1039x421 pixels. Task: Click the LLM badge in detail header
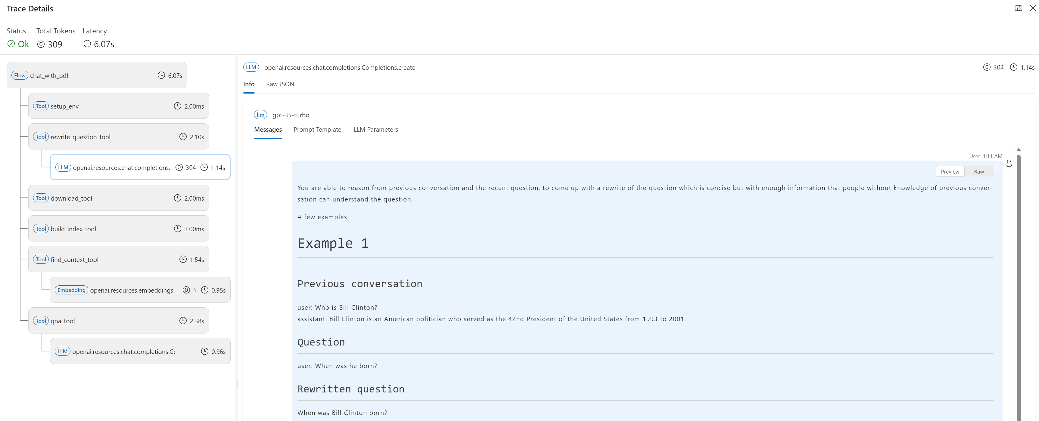(251, 67)
